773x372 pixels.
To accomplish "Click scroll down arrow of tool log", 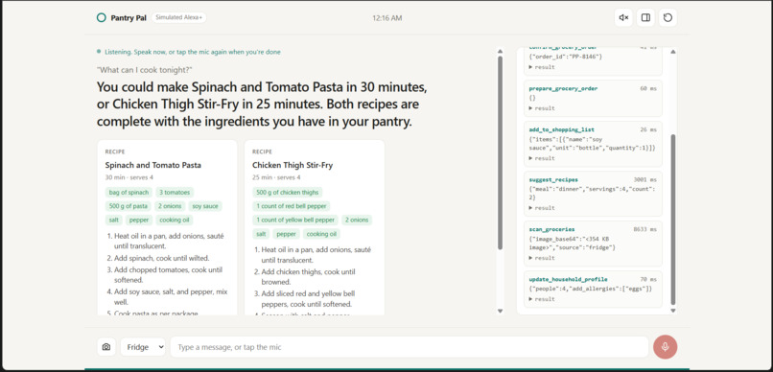I will 673,311.
